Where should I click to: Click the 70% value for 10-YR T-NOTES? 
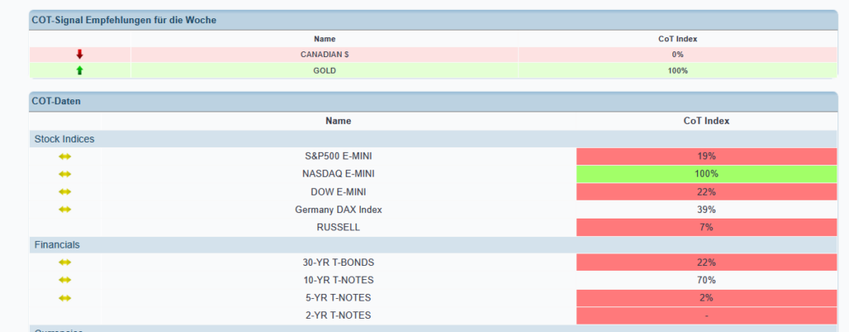pos(706,280)
